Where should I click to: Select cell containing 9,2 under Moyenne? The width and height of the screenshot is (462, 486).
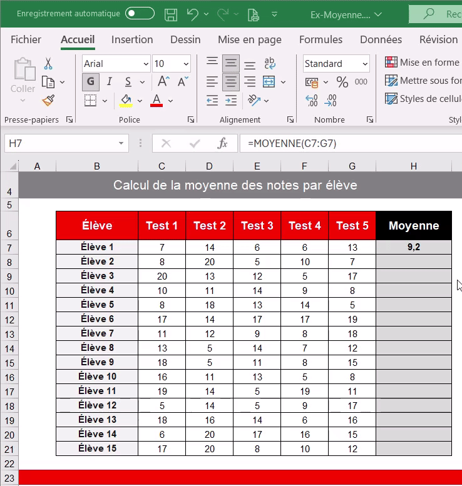point(414,247)
